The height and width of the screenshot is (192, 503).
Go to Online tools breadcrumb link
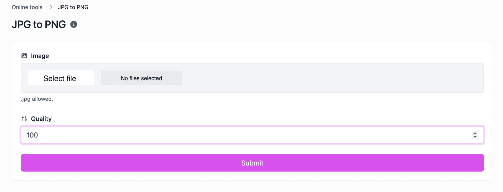coord(27,7)
